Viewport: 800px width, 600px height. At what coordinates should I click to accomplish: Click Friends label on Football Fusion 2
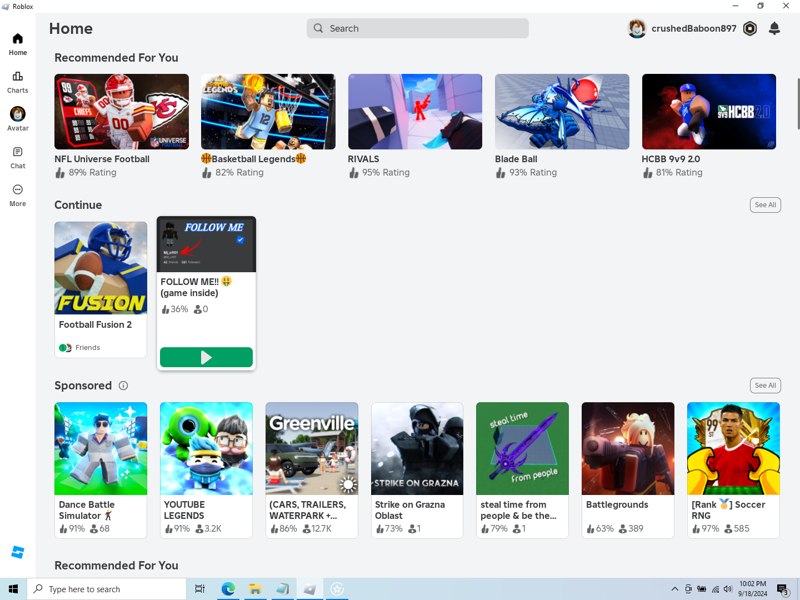pyautogui.click(x=88, y=348)
